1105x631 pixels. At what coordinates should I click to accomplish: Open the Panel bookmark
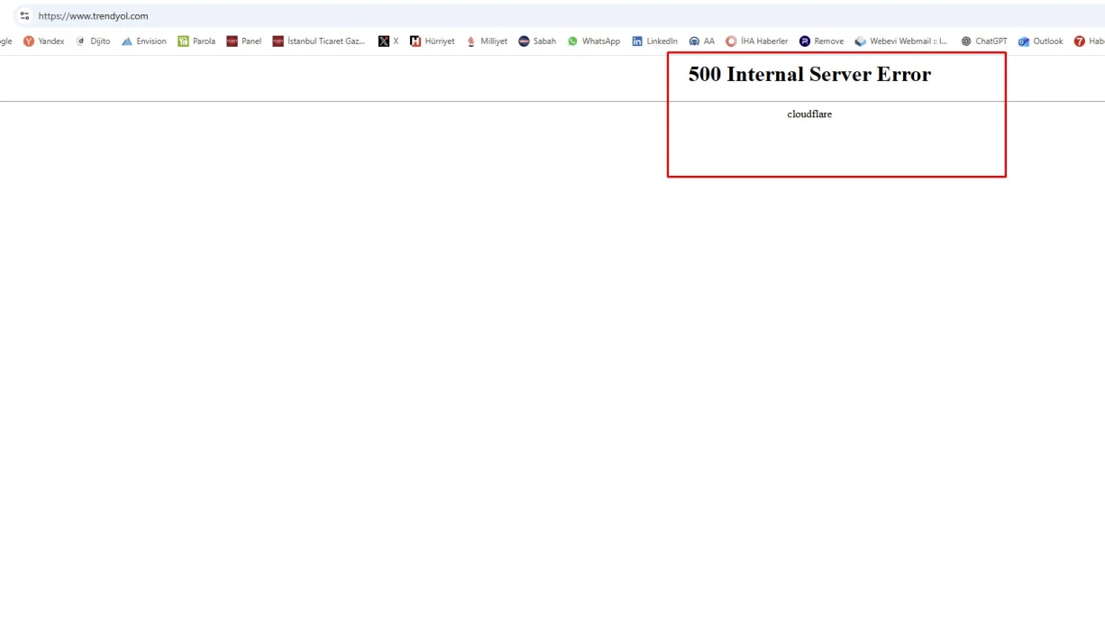(244, 41)
